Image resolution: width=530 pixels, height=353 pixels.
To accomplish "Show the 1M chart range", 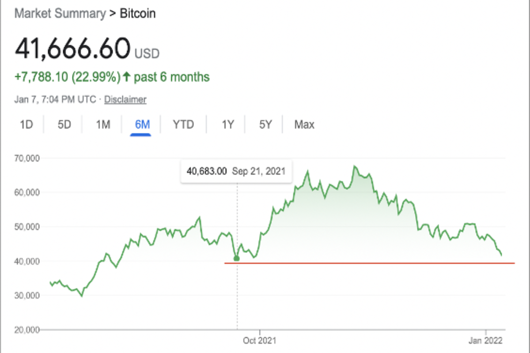I will pos(103,125).
